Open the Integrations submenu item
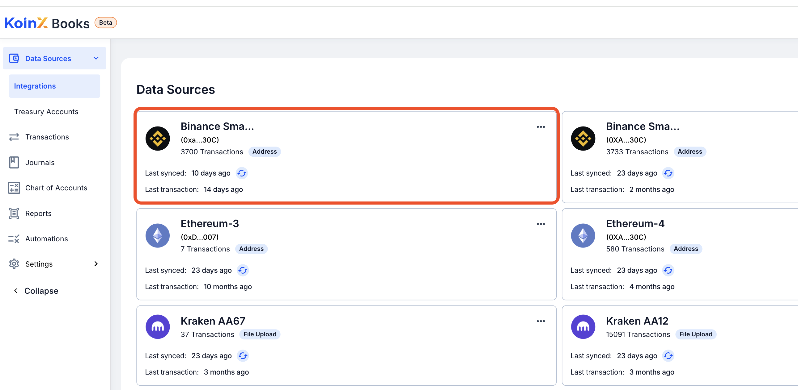 pos(54,86)
